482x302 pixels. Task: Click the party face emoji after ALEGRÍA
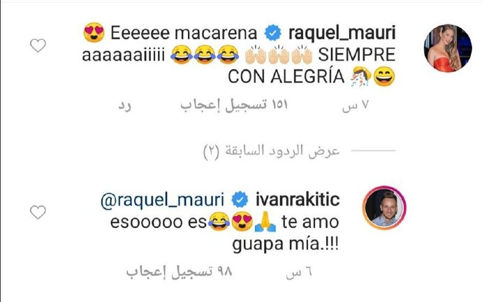pyautogui.click(x=361, y=76)
